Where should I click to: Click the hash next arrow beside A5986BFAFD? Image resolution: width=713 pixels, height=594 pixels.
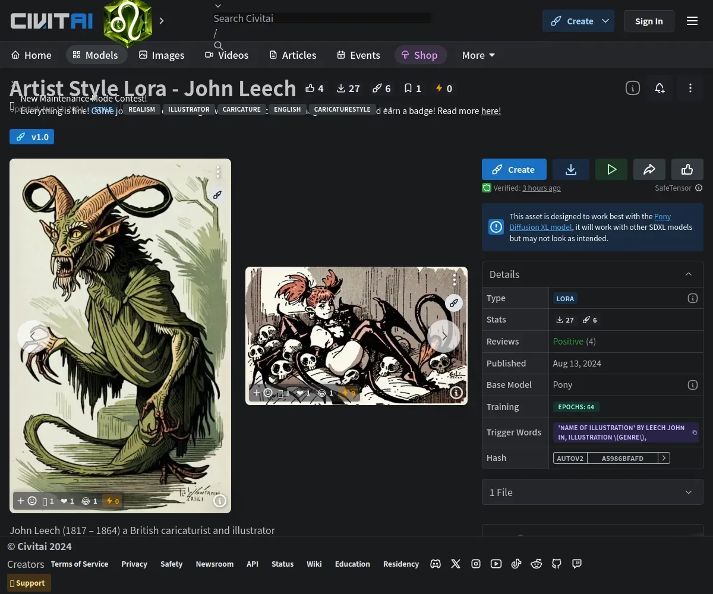(664, 458)
